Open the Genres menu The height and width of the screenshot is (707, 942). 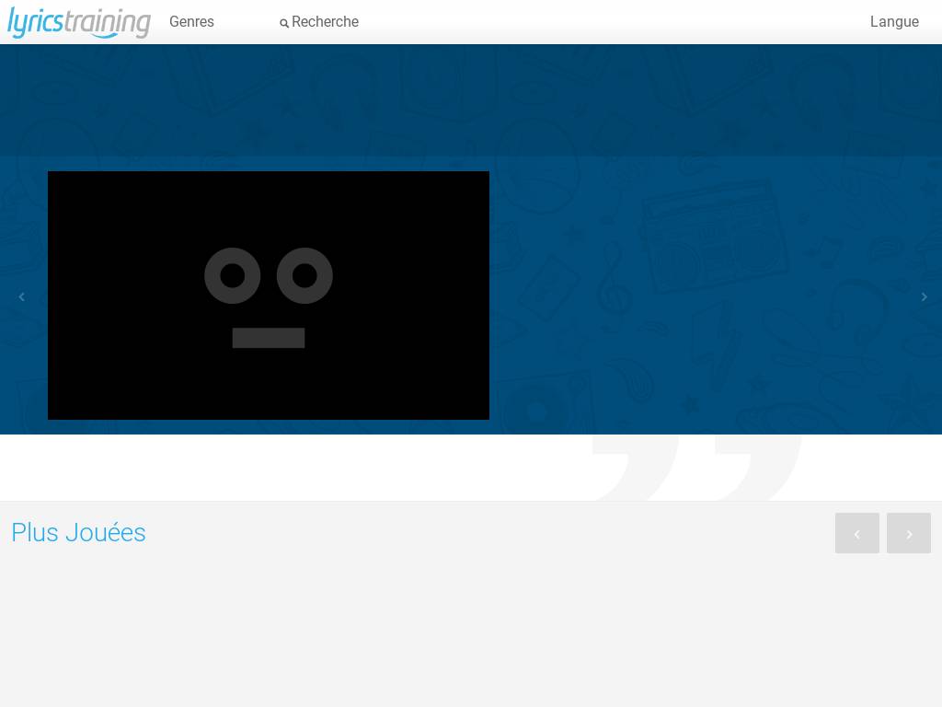pyautogui.click(x=191, y=22)
